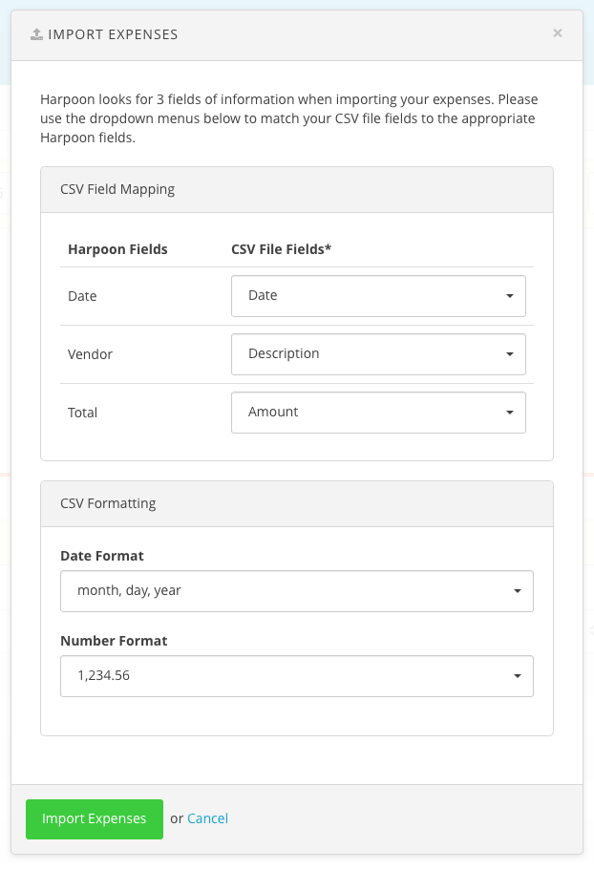Click the Total row label
Viewport: 594px width, 870px height.
[x=83, y=413]
